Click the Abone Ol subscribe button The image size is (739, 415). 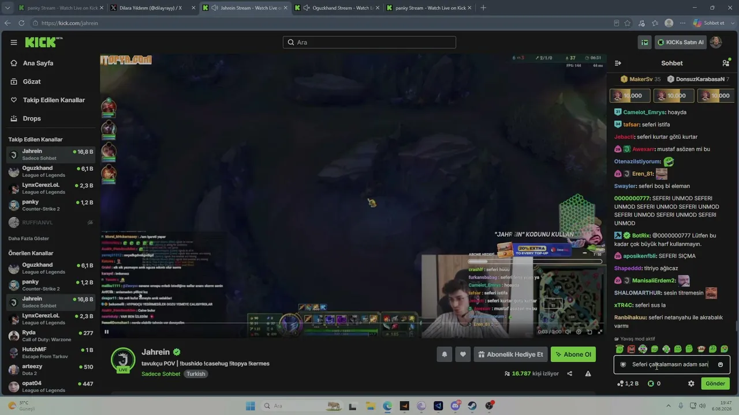pos(573,354)
